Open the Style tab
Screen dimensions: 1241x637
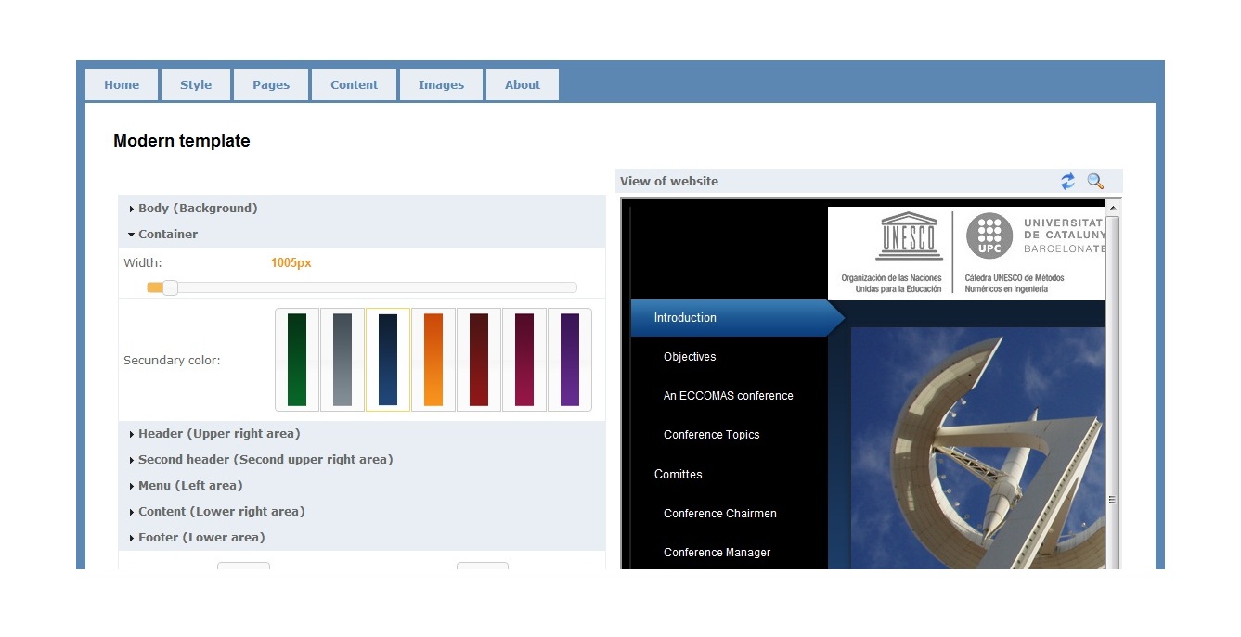click(196, 84)
